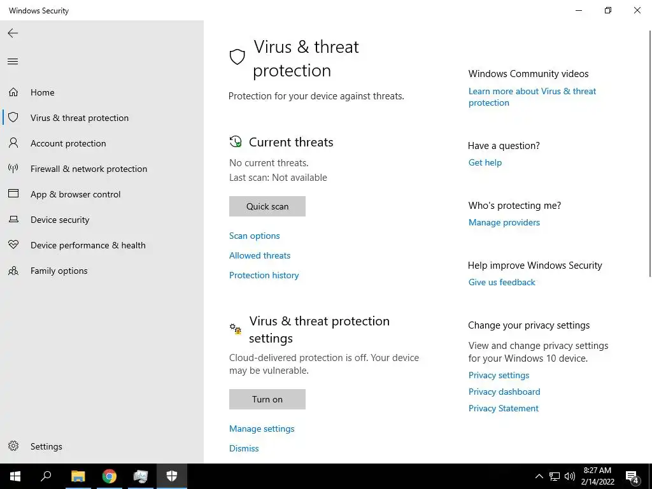Open Firewall & network protection antenna icon
This screenshot has height=489, width=652.
click(x=13, y=168)
